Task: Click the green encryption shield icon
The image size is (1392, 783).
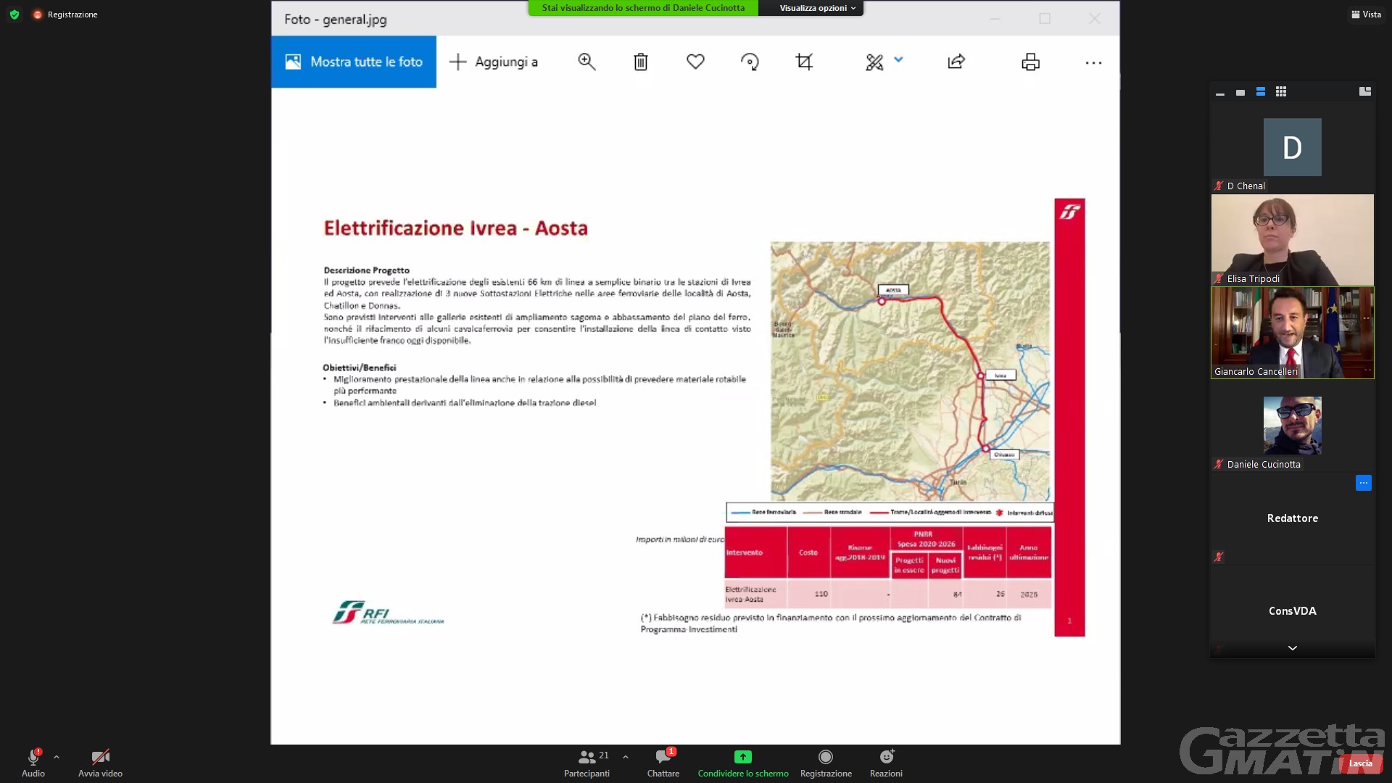Action: tap(14, 14)
